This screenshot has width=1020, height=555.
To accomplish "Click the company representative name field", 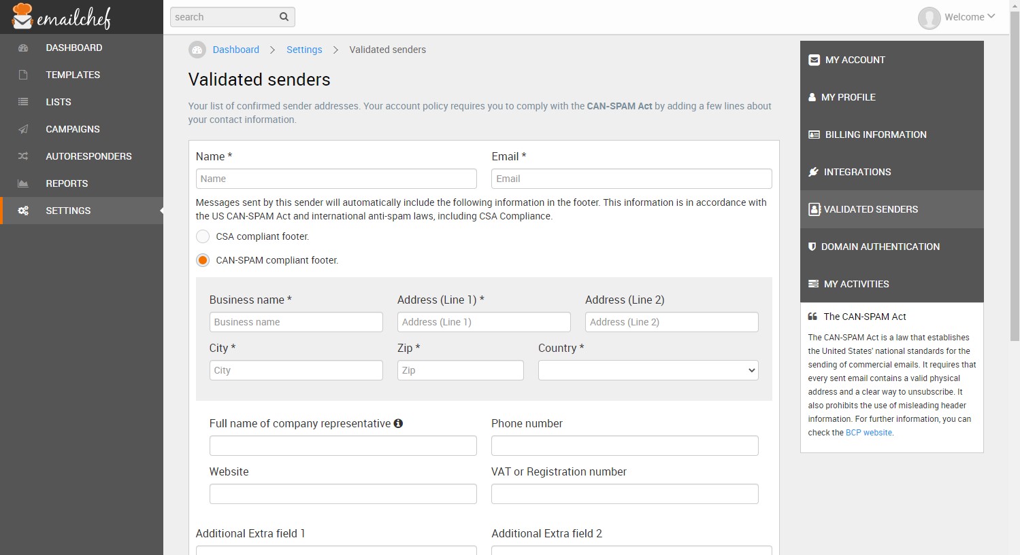I will [x=343, y=446].
